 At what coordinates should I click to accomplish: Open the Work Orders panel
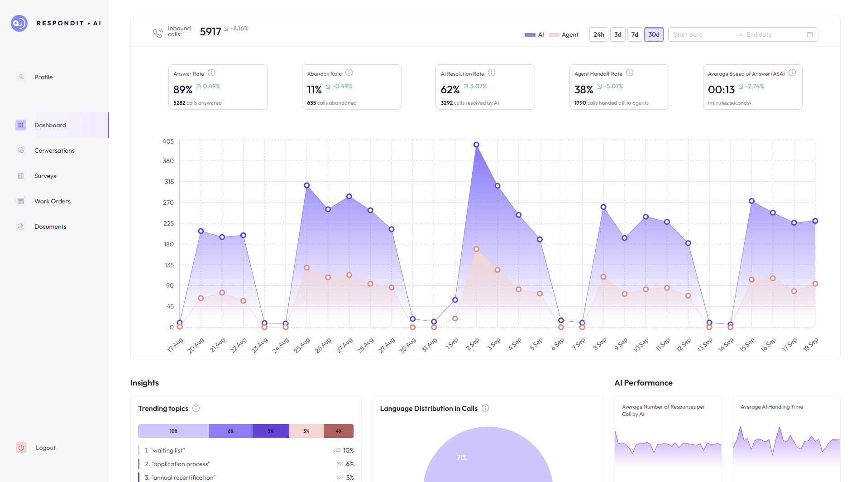(52, 201)
